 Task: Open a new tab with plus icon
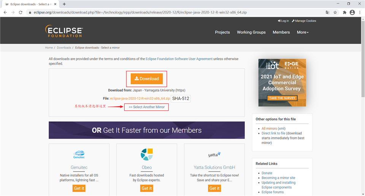(64, 4)
